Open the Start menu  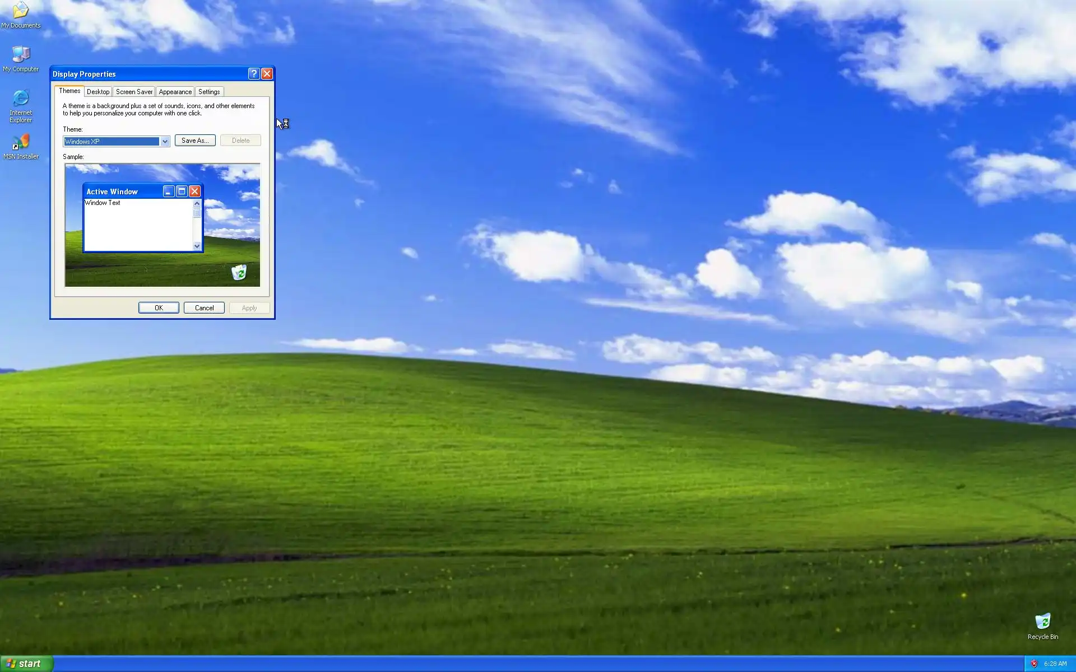click(x=26, y=664)
